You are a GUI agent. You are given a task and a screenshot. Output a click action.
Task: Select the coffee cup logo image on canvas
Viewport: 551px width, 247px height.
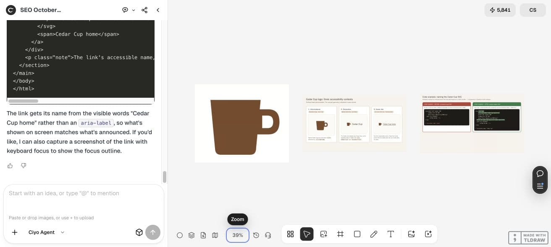click(x=242, y=123)
